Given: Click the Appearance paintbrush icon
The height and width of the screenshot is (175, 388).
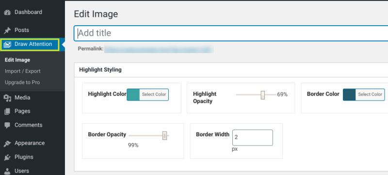Looking at the screenshot, I should 7,144.
